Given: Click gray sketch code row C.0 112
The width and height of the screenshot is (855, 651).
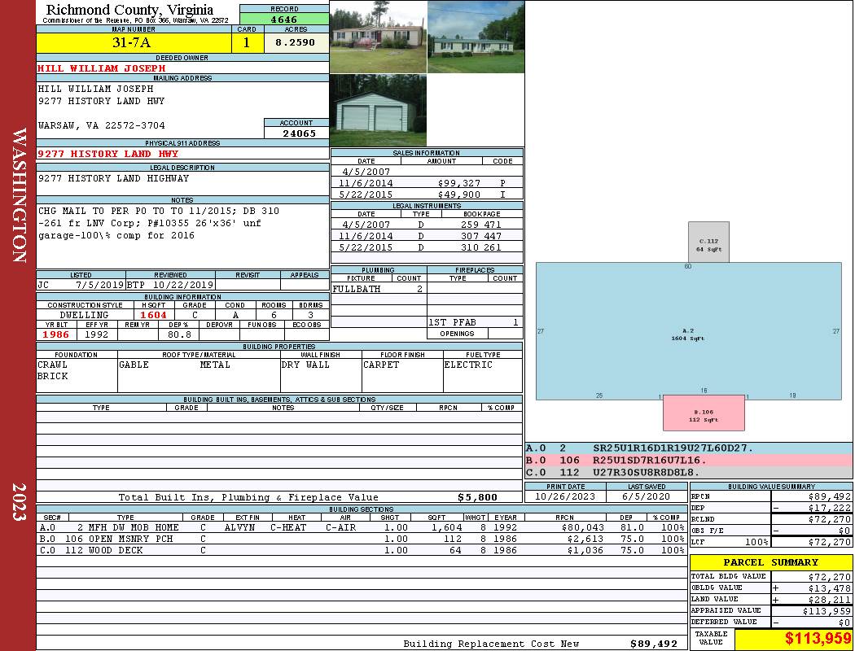Looking at the screenshot, I should tap(689, 472).
